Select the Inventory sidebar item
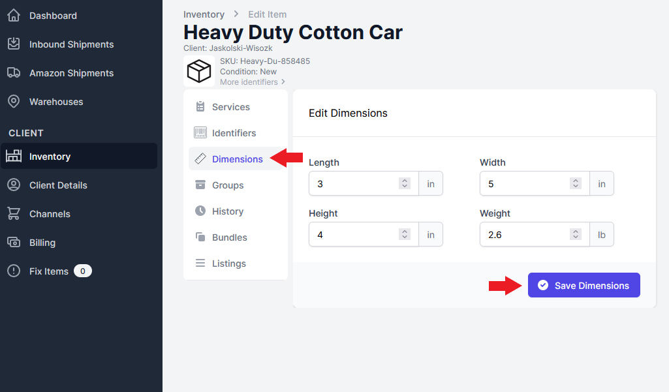Image resolution: width=669 pixels, height=392 pixels. coord(79,156)
